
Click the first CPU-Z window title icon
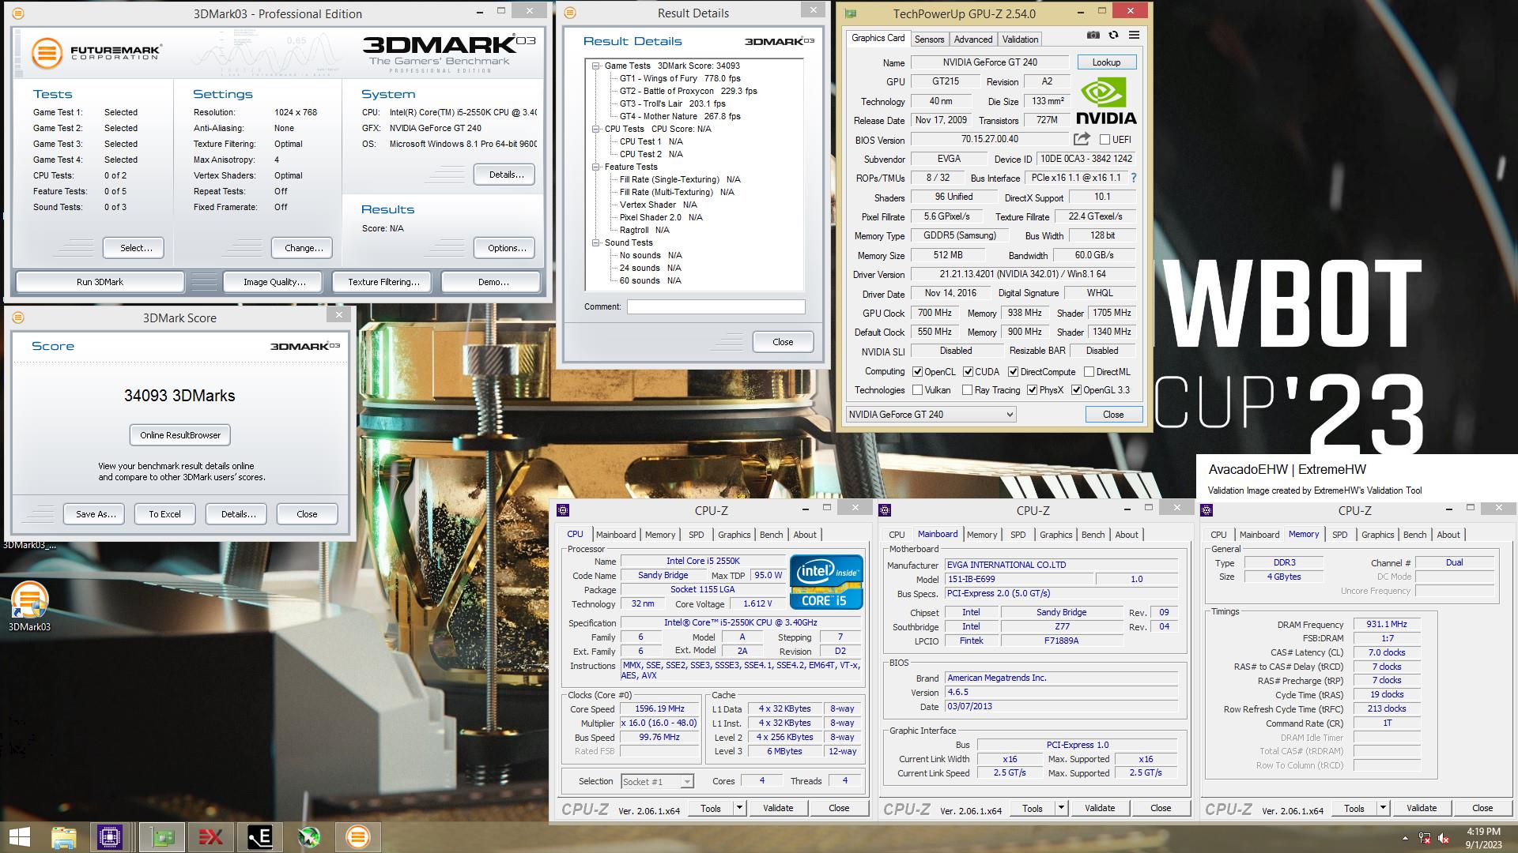tap(563, 510)
